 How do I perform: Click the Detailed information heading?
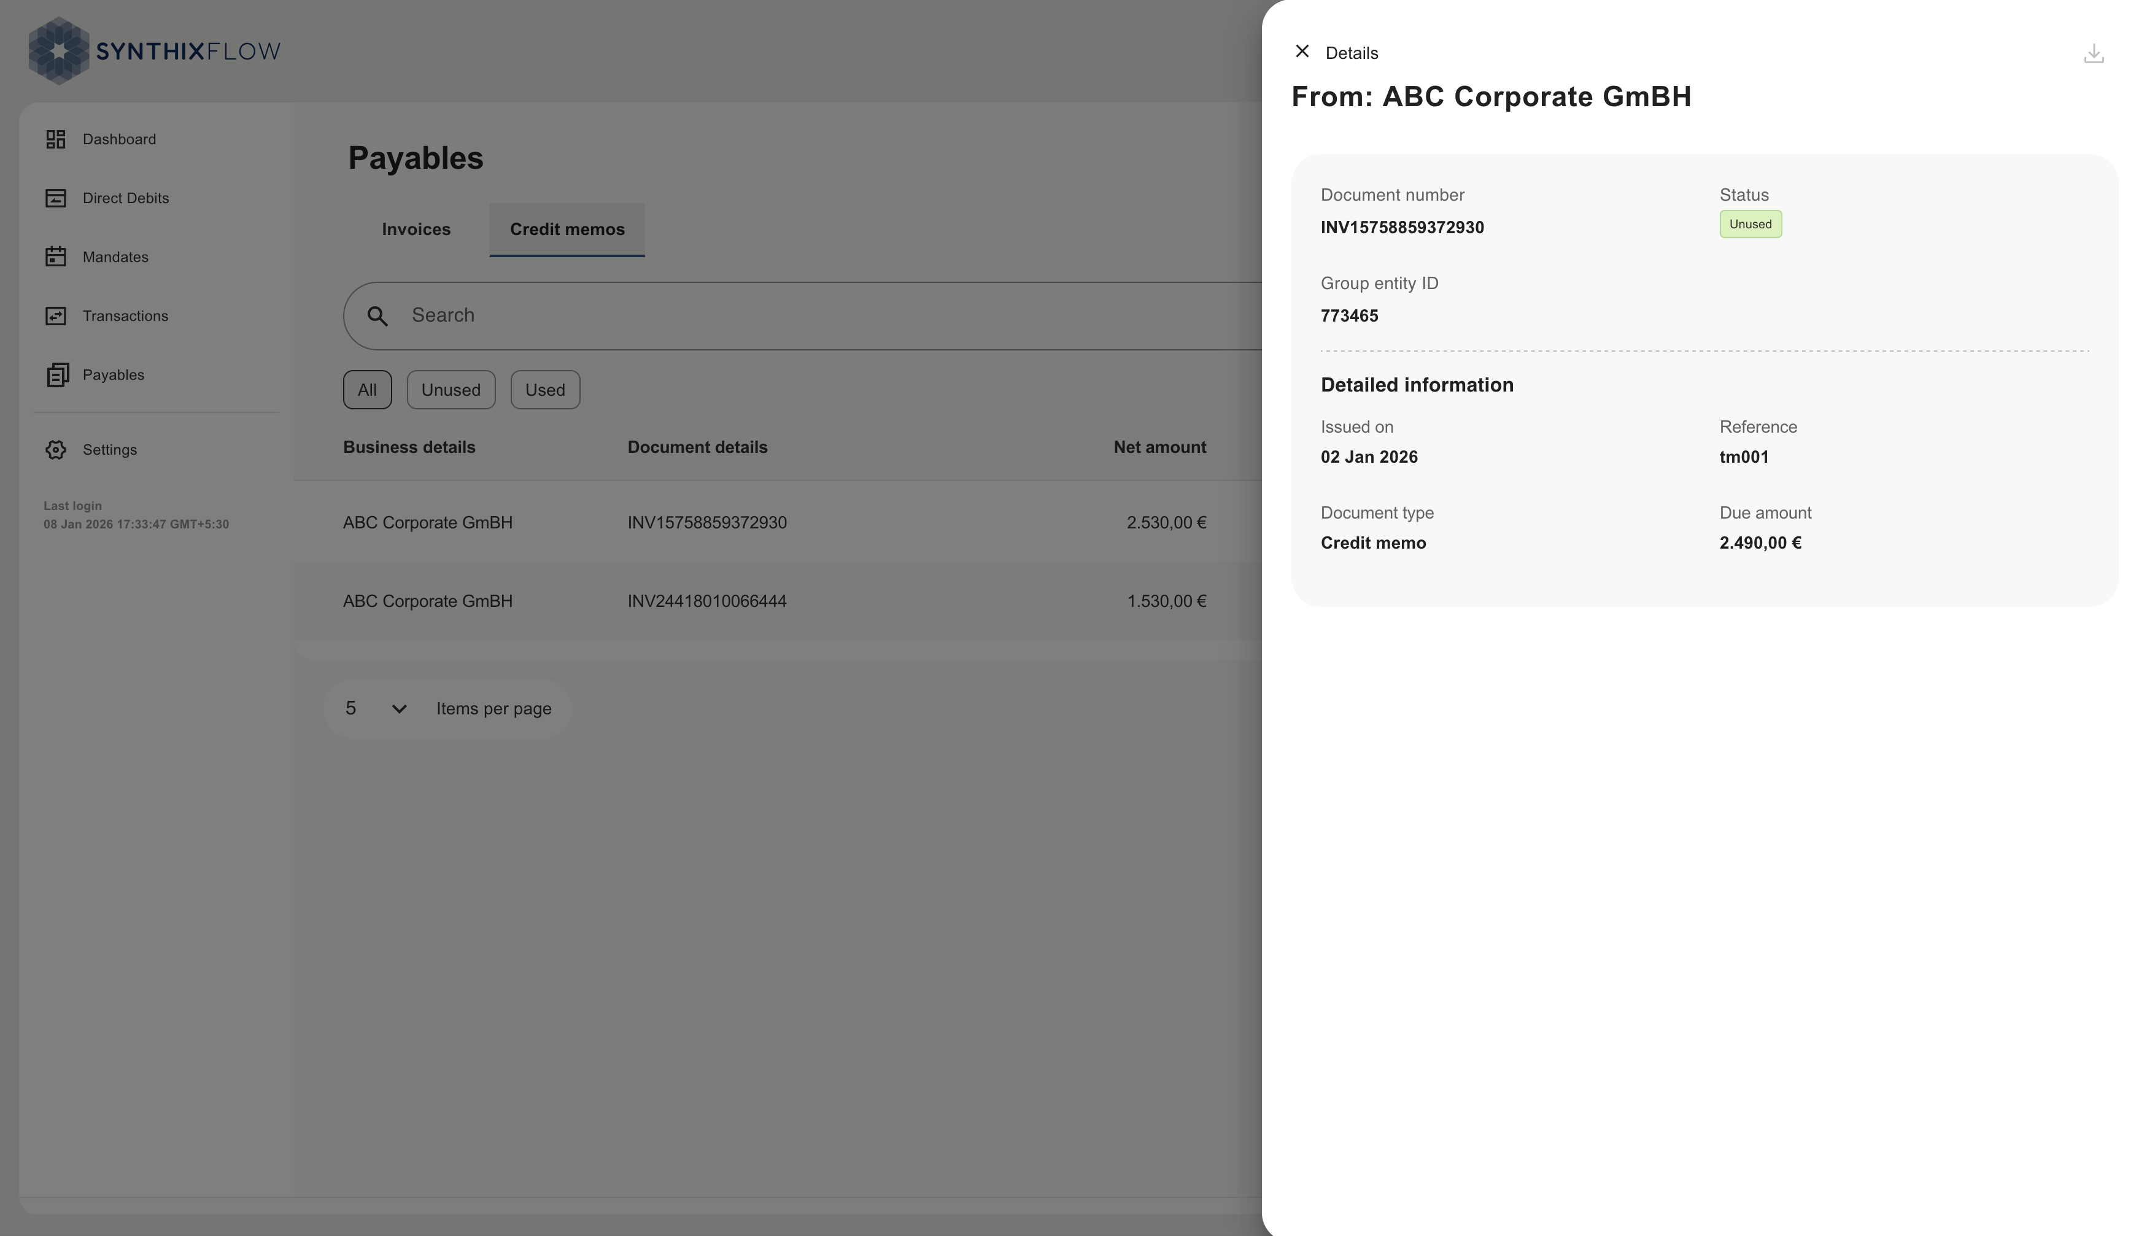click(1417, 385)
